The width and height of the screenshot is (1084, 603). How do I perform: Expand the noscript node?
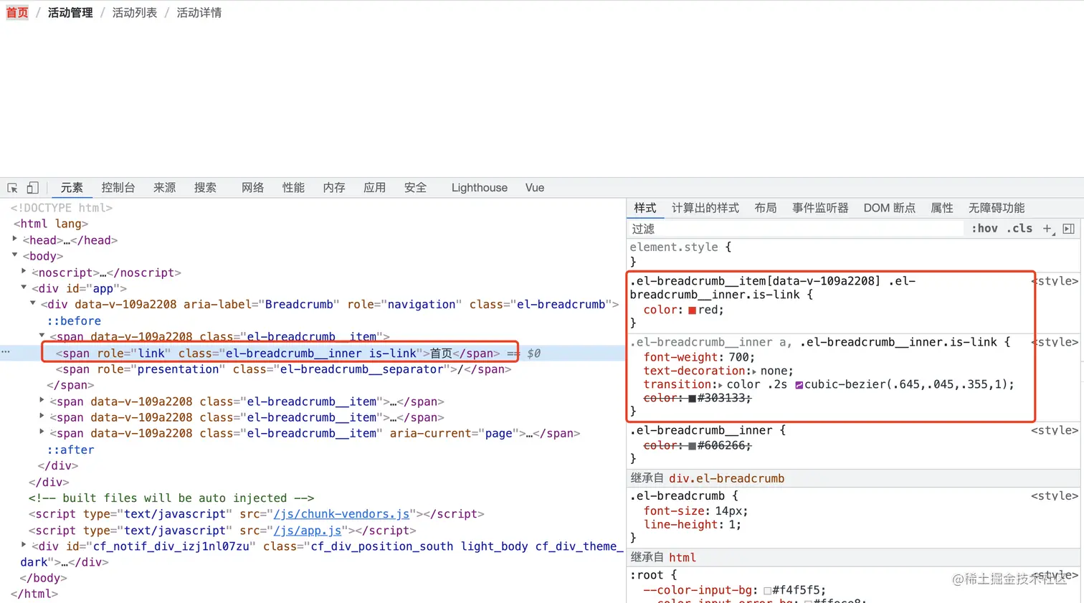pos(24,272)
